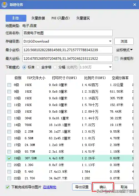
Task: Click the 34.9x27.7米 print size cell
Action: pyautogui.click(x=58, y=178)
